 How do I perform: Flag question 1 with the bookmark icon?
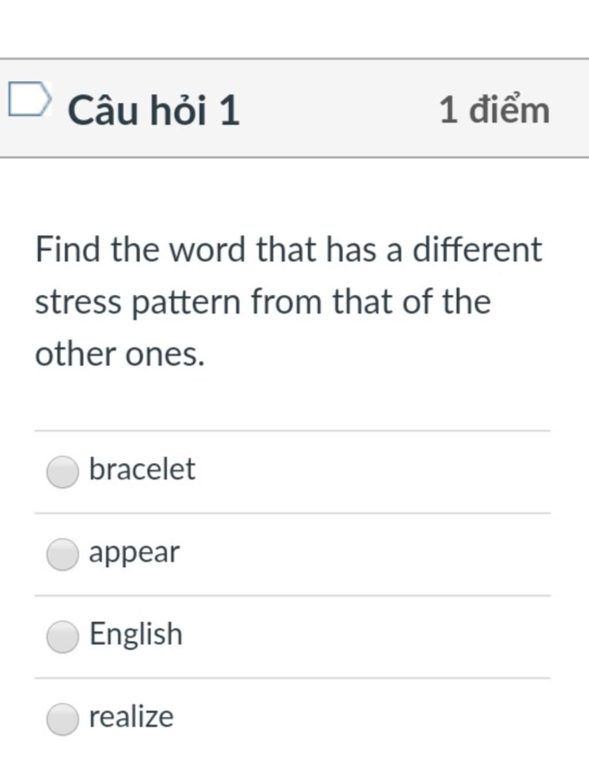click(x=30, y=99)
